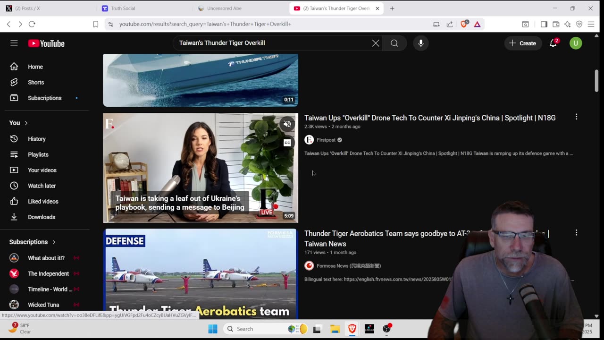Image resolution: width=604 pixels, height=340 pixels.
Task: Click the Create button
Action: coord(523,43)
